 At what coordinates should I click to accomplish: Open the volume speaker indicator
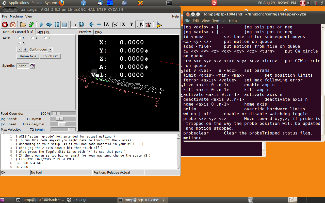pyautogui.click(x=309, y=3)
